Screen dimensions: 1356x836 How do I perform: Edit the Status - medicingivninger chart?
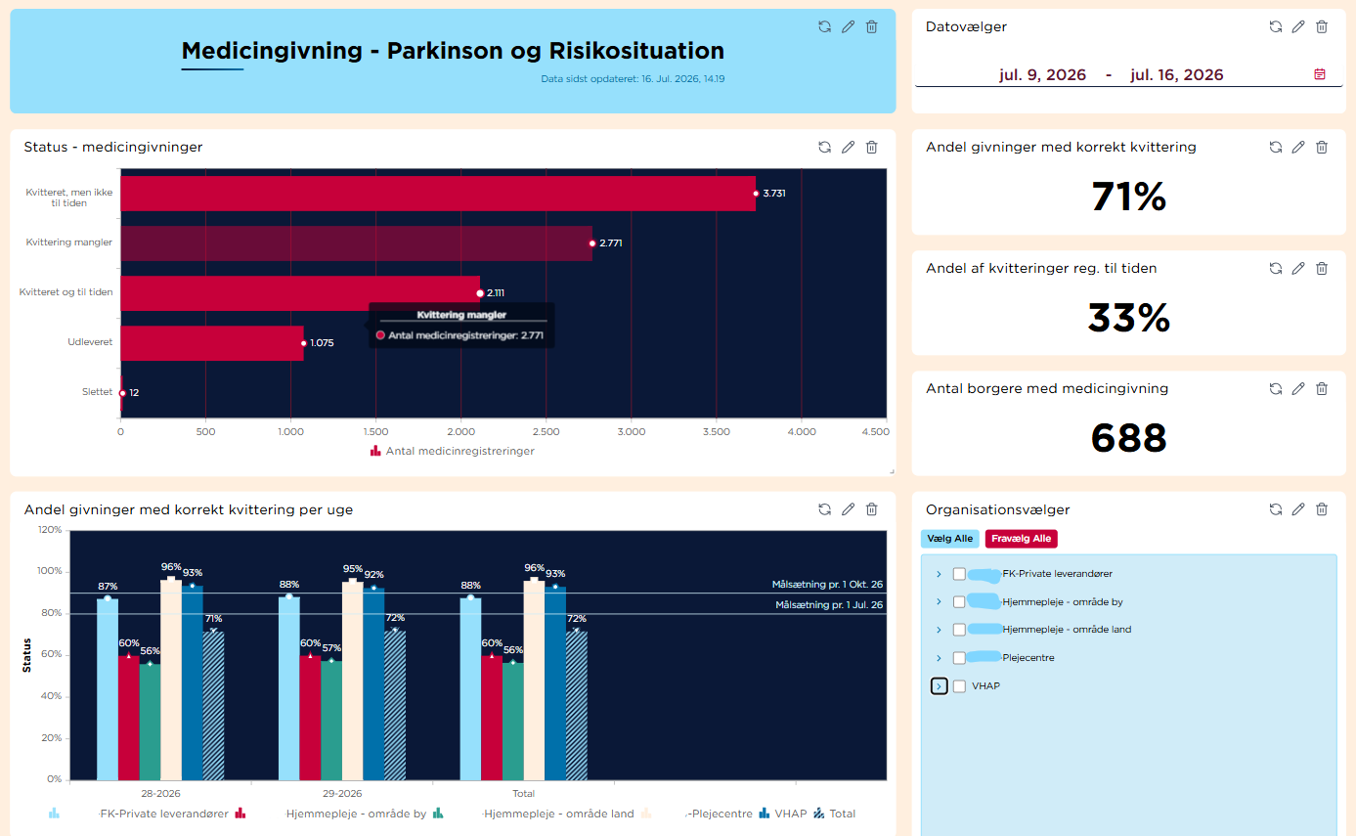click(x=848, y=147)
